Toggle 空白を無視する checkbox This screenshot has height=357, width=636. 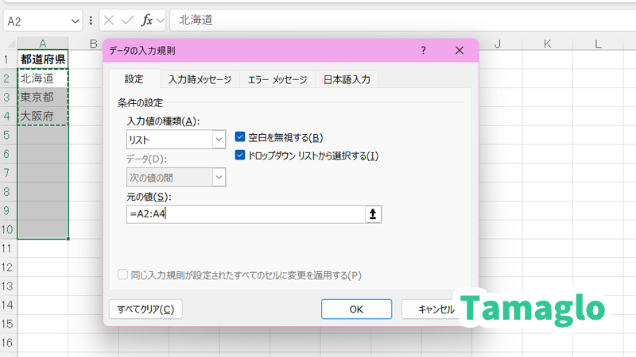pyautogui.click(x=241, y=137)
